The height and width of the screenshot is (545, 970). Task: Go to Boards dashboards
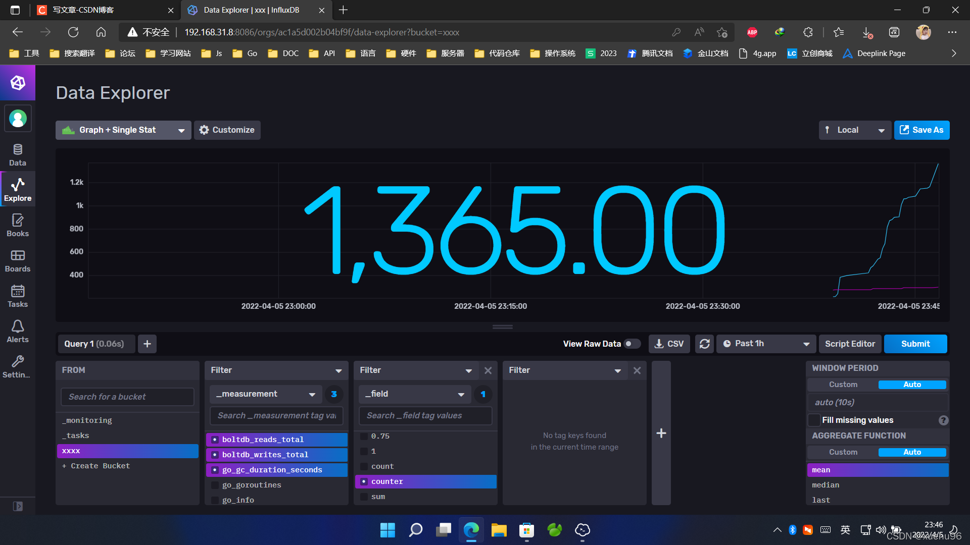coord(18,260)
